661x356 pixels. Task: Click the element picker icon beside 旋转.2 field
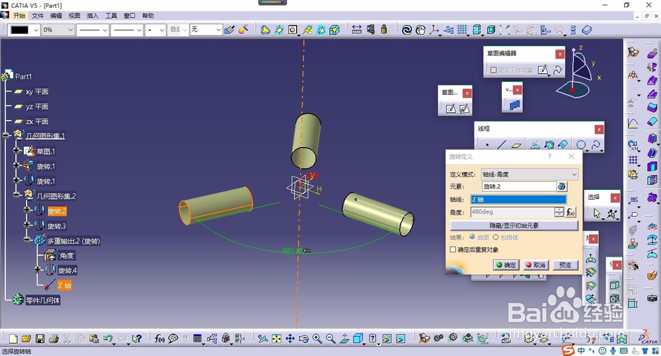[562, 186]
